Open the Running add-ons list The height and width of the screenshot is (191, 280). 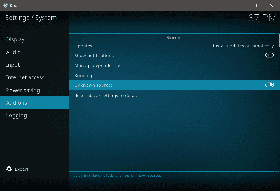[x=174, y=75]
